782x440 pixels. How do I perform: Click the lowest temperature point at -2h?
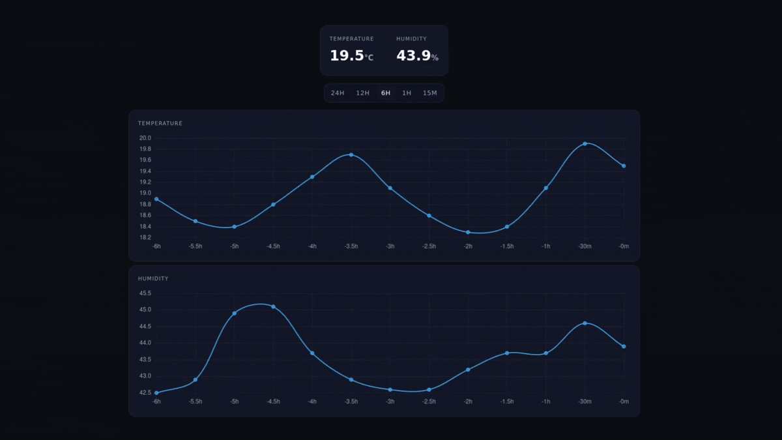[x=468, y=231]
